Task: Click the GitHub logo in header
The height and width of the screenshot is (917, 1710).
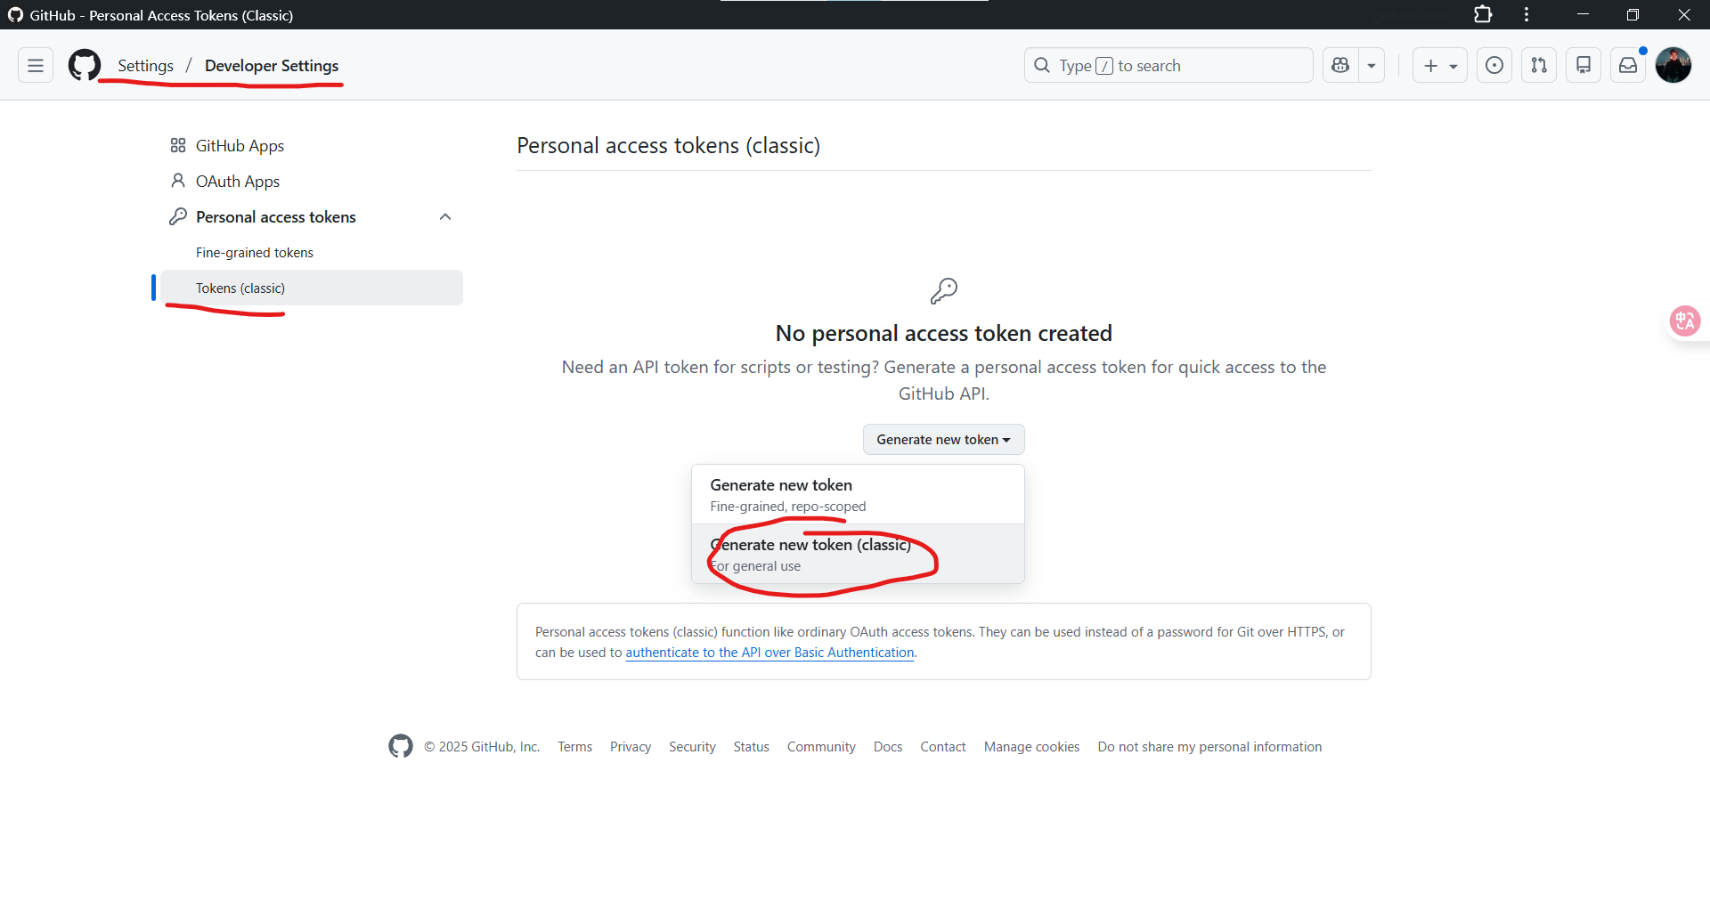Action: pos(85,66)
